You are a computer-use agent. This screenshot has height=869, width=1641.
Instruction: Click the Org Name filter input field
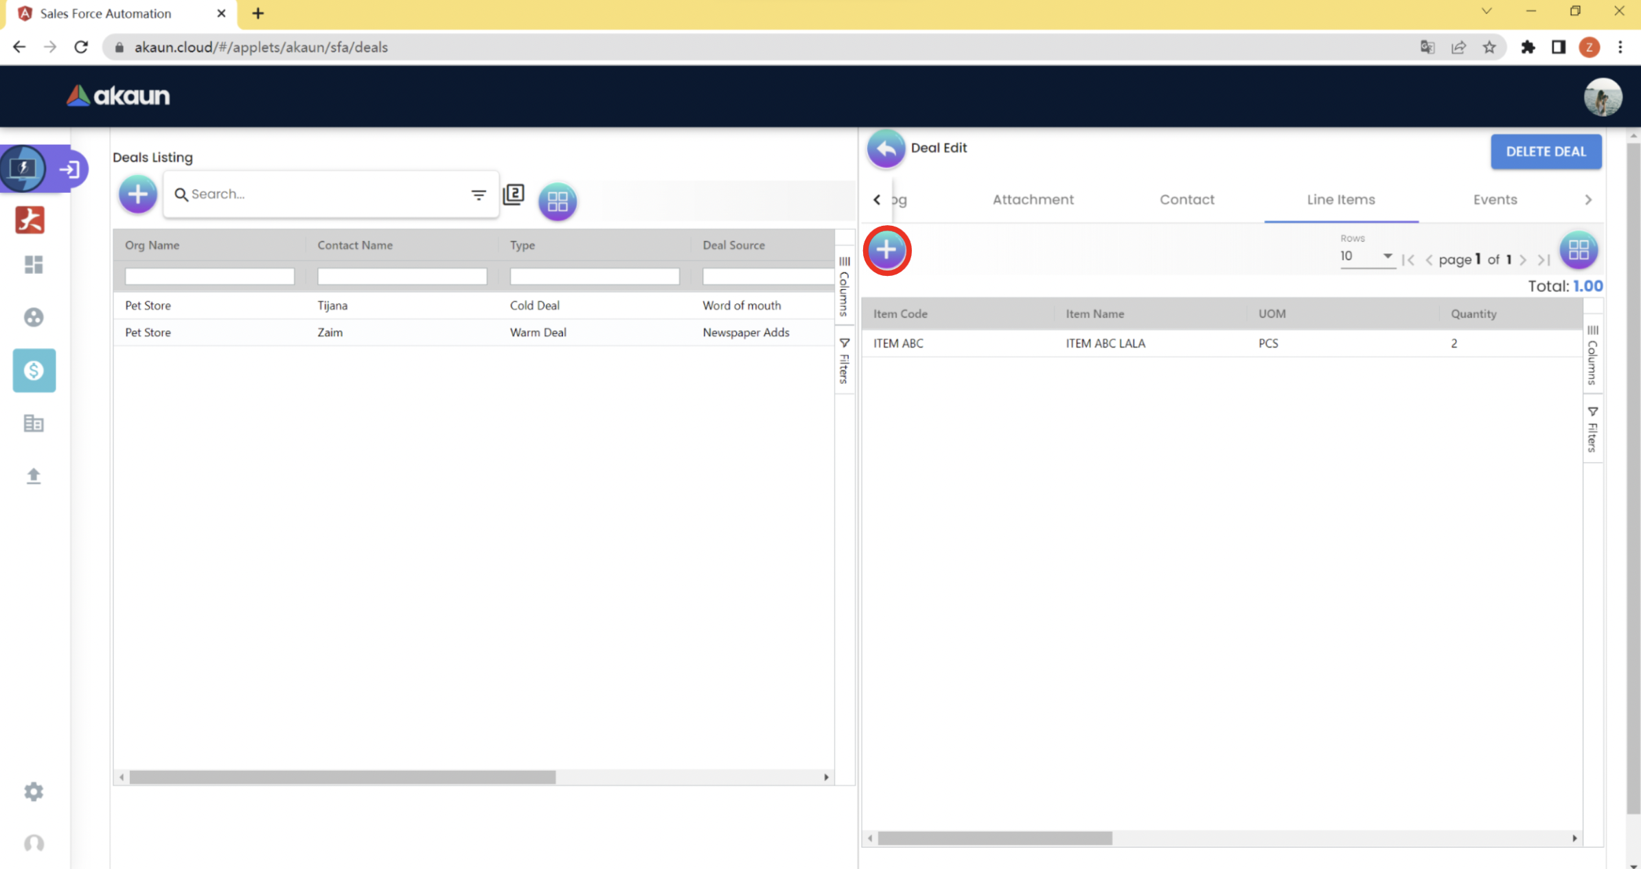[209, 276]
